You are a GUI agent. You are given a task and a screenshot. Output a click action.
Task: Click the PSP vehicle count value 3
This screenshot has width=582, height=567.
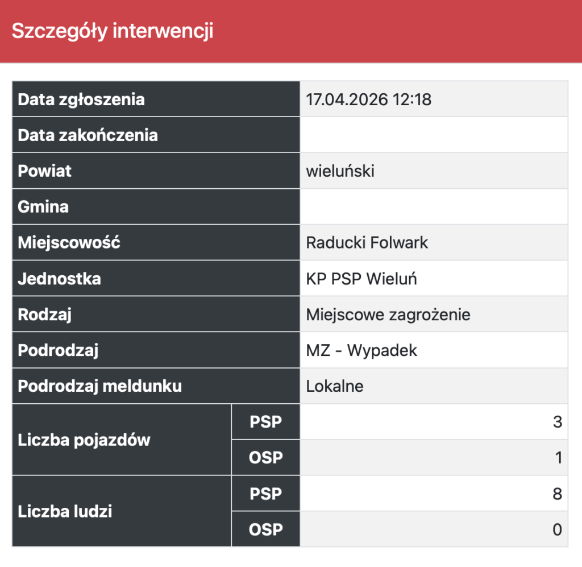tap(557, 422)
